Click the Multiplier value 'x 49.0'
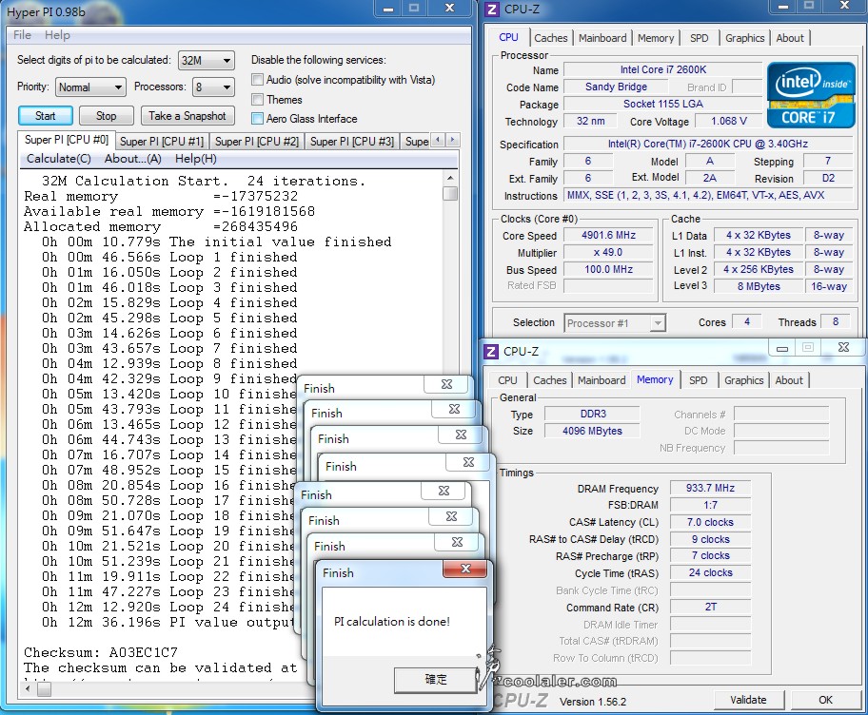This screenshot has width=868, height=715. [608, 252]
